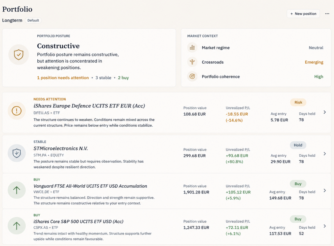The height and width of the screenshot is (246, 334).
Task: Click the 1,901.28 EUR position value
Action: click(x=196, y=192)
